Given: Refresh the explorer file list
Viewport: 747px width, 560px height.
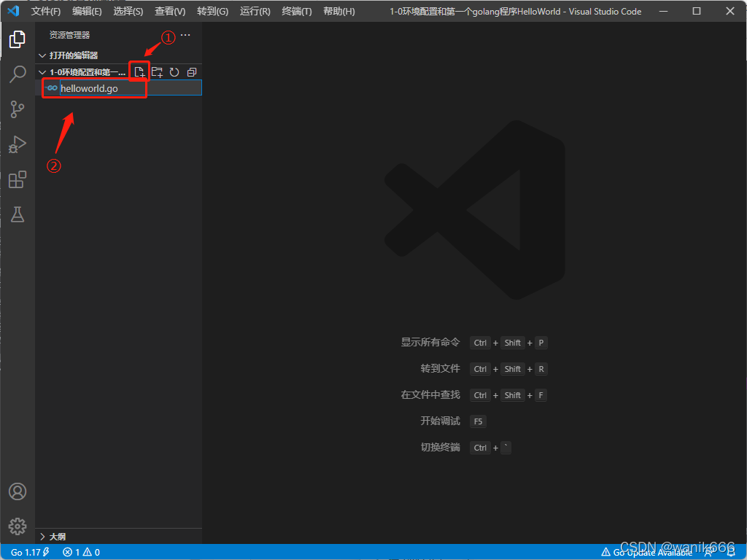Looking at the screenshot, I should (174, 72).
